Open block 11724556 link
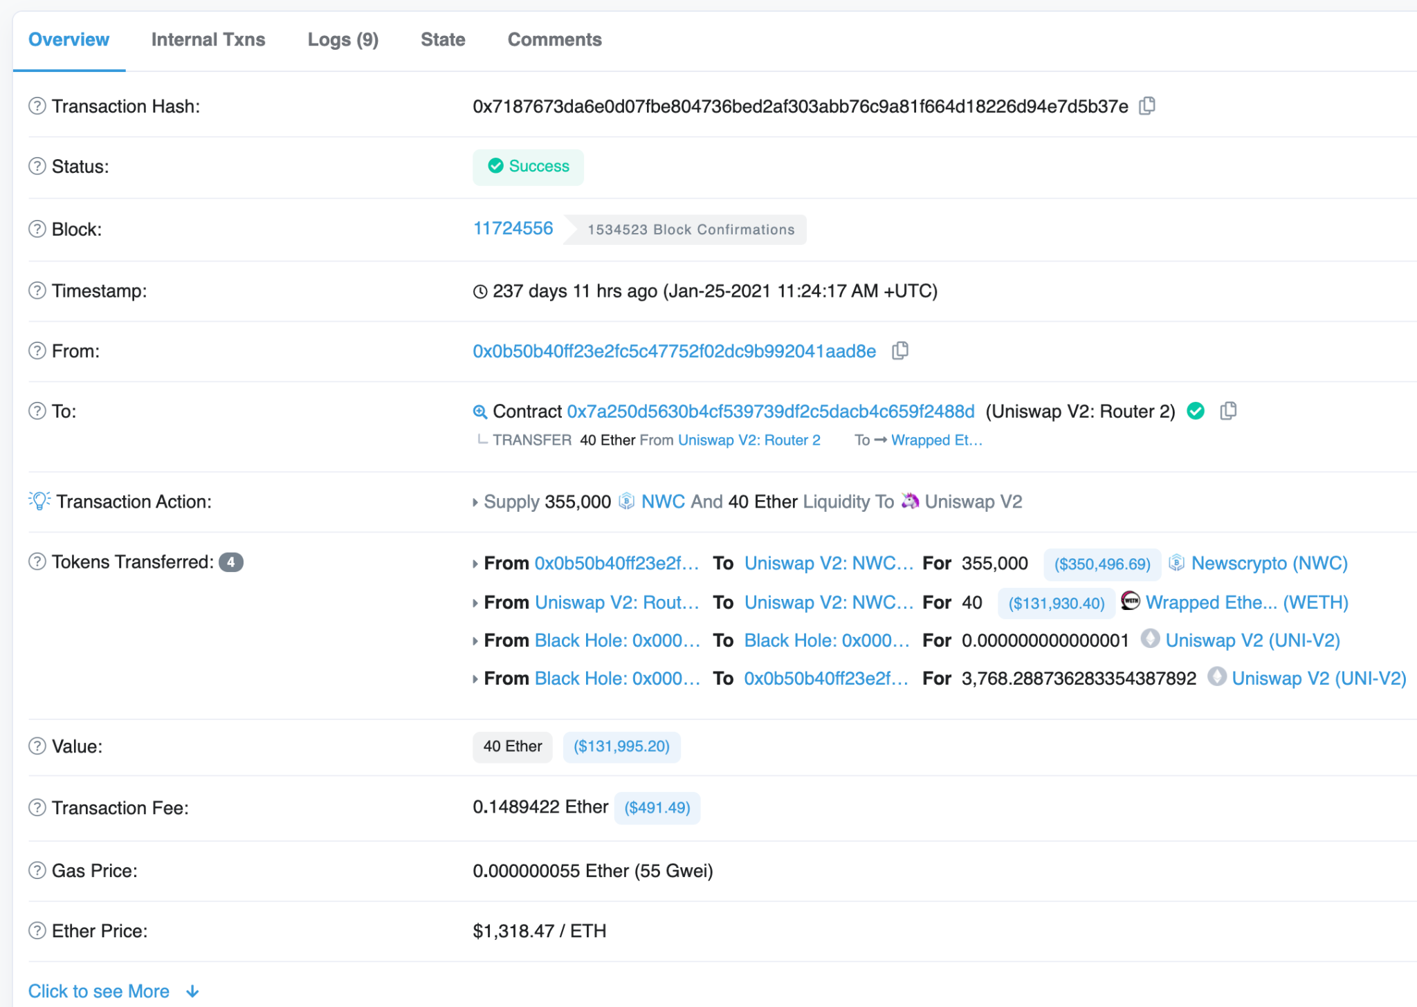 coord(513,228)
